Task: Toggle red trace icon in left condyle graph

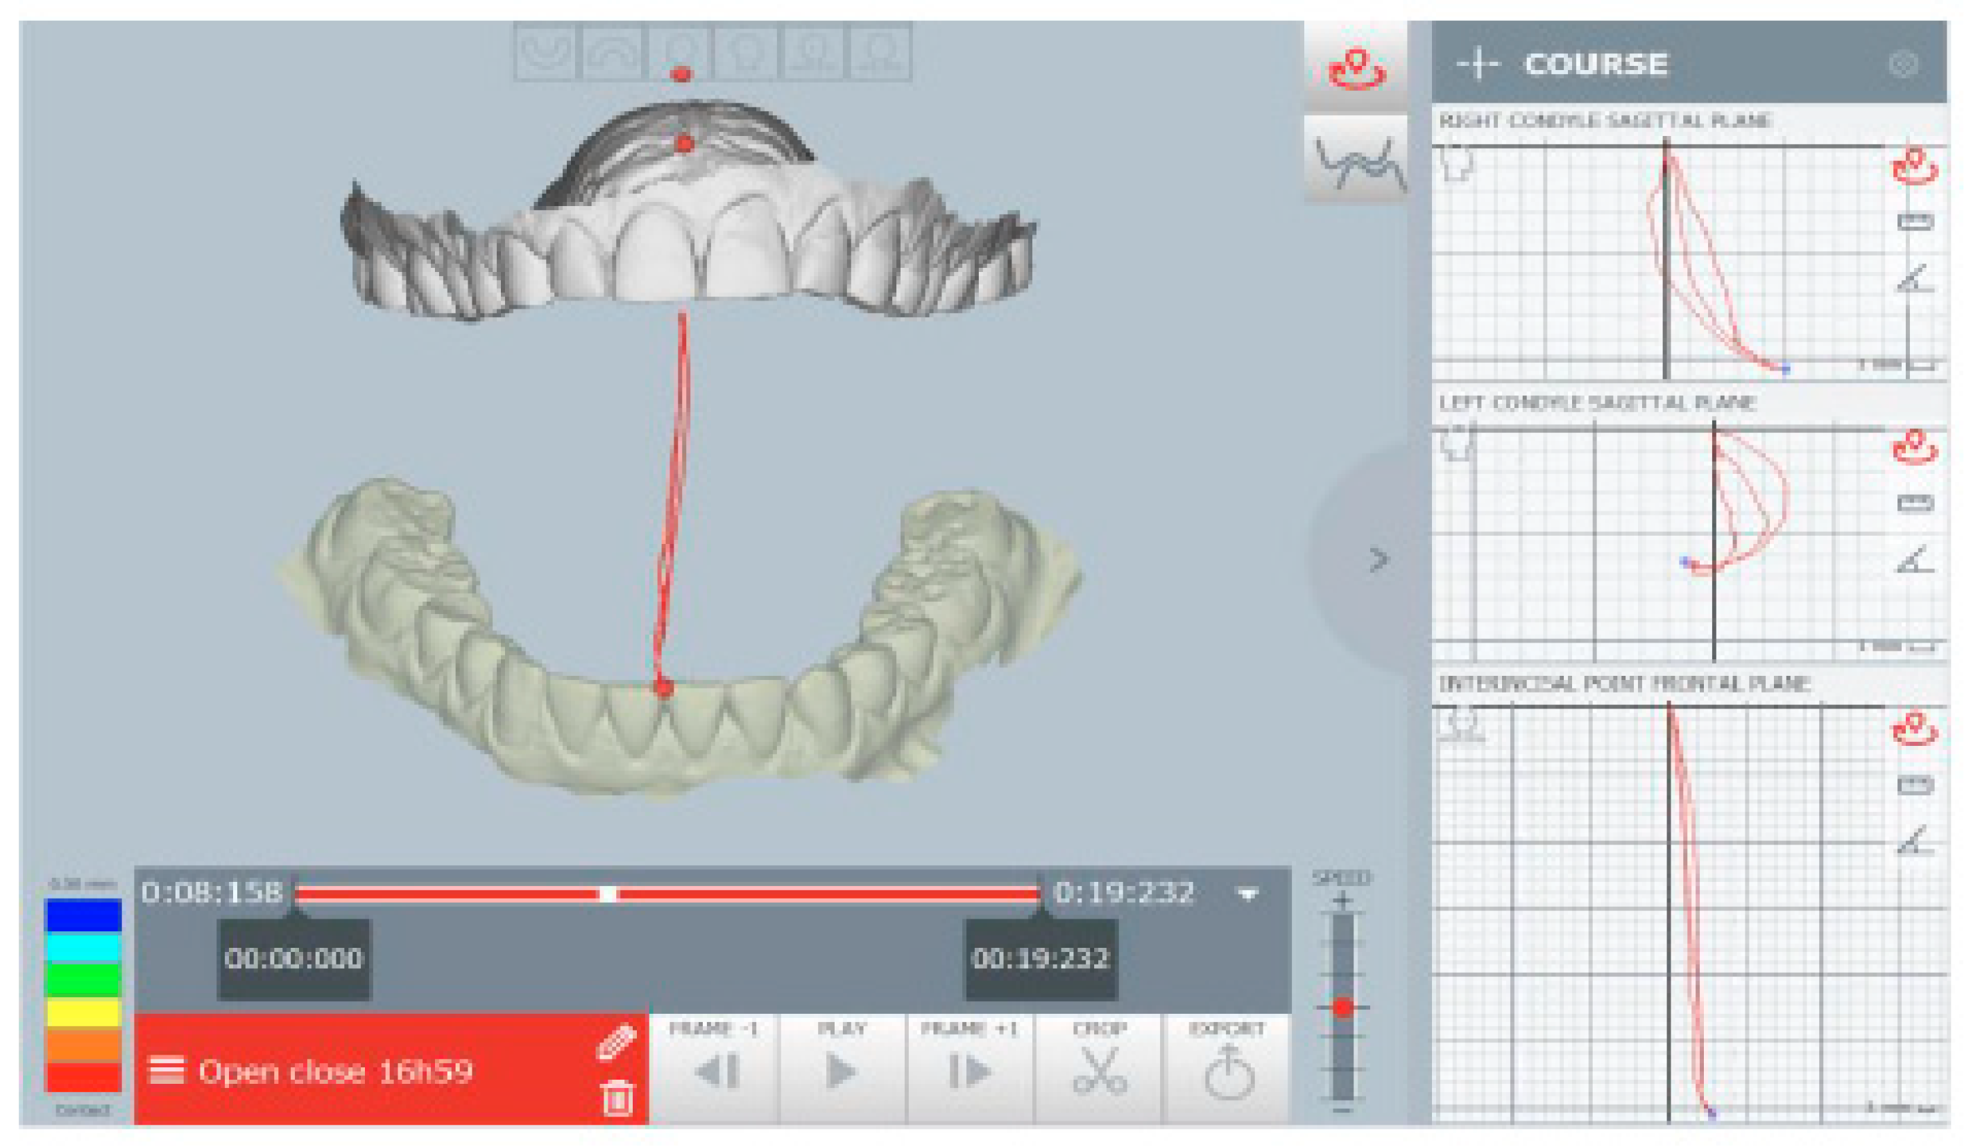Action: tap(1915, 448)
